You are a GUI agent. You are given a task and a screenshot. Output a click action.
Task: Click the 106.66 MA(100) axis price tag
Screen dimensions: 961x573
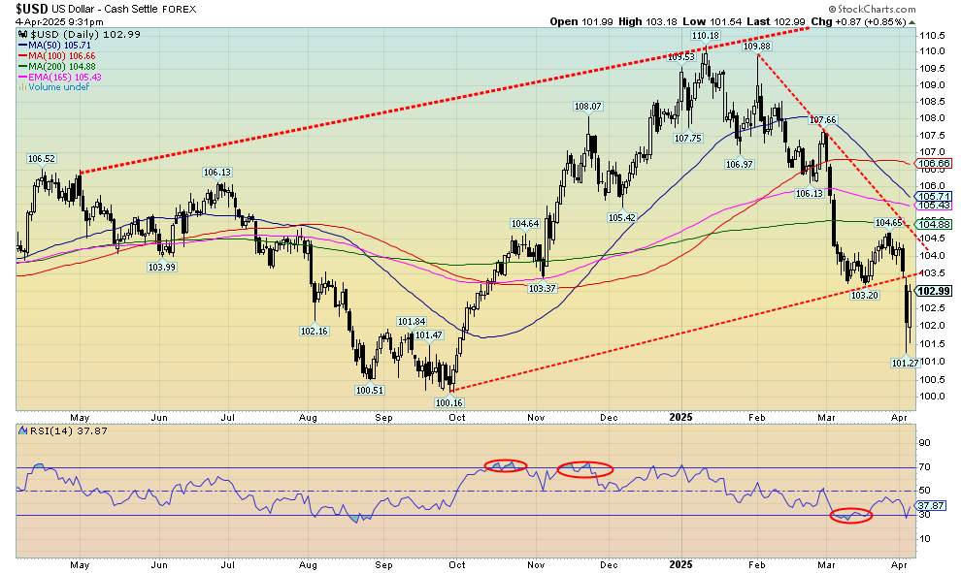[x=933, y=164]
